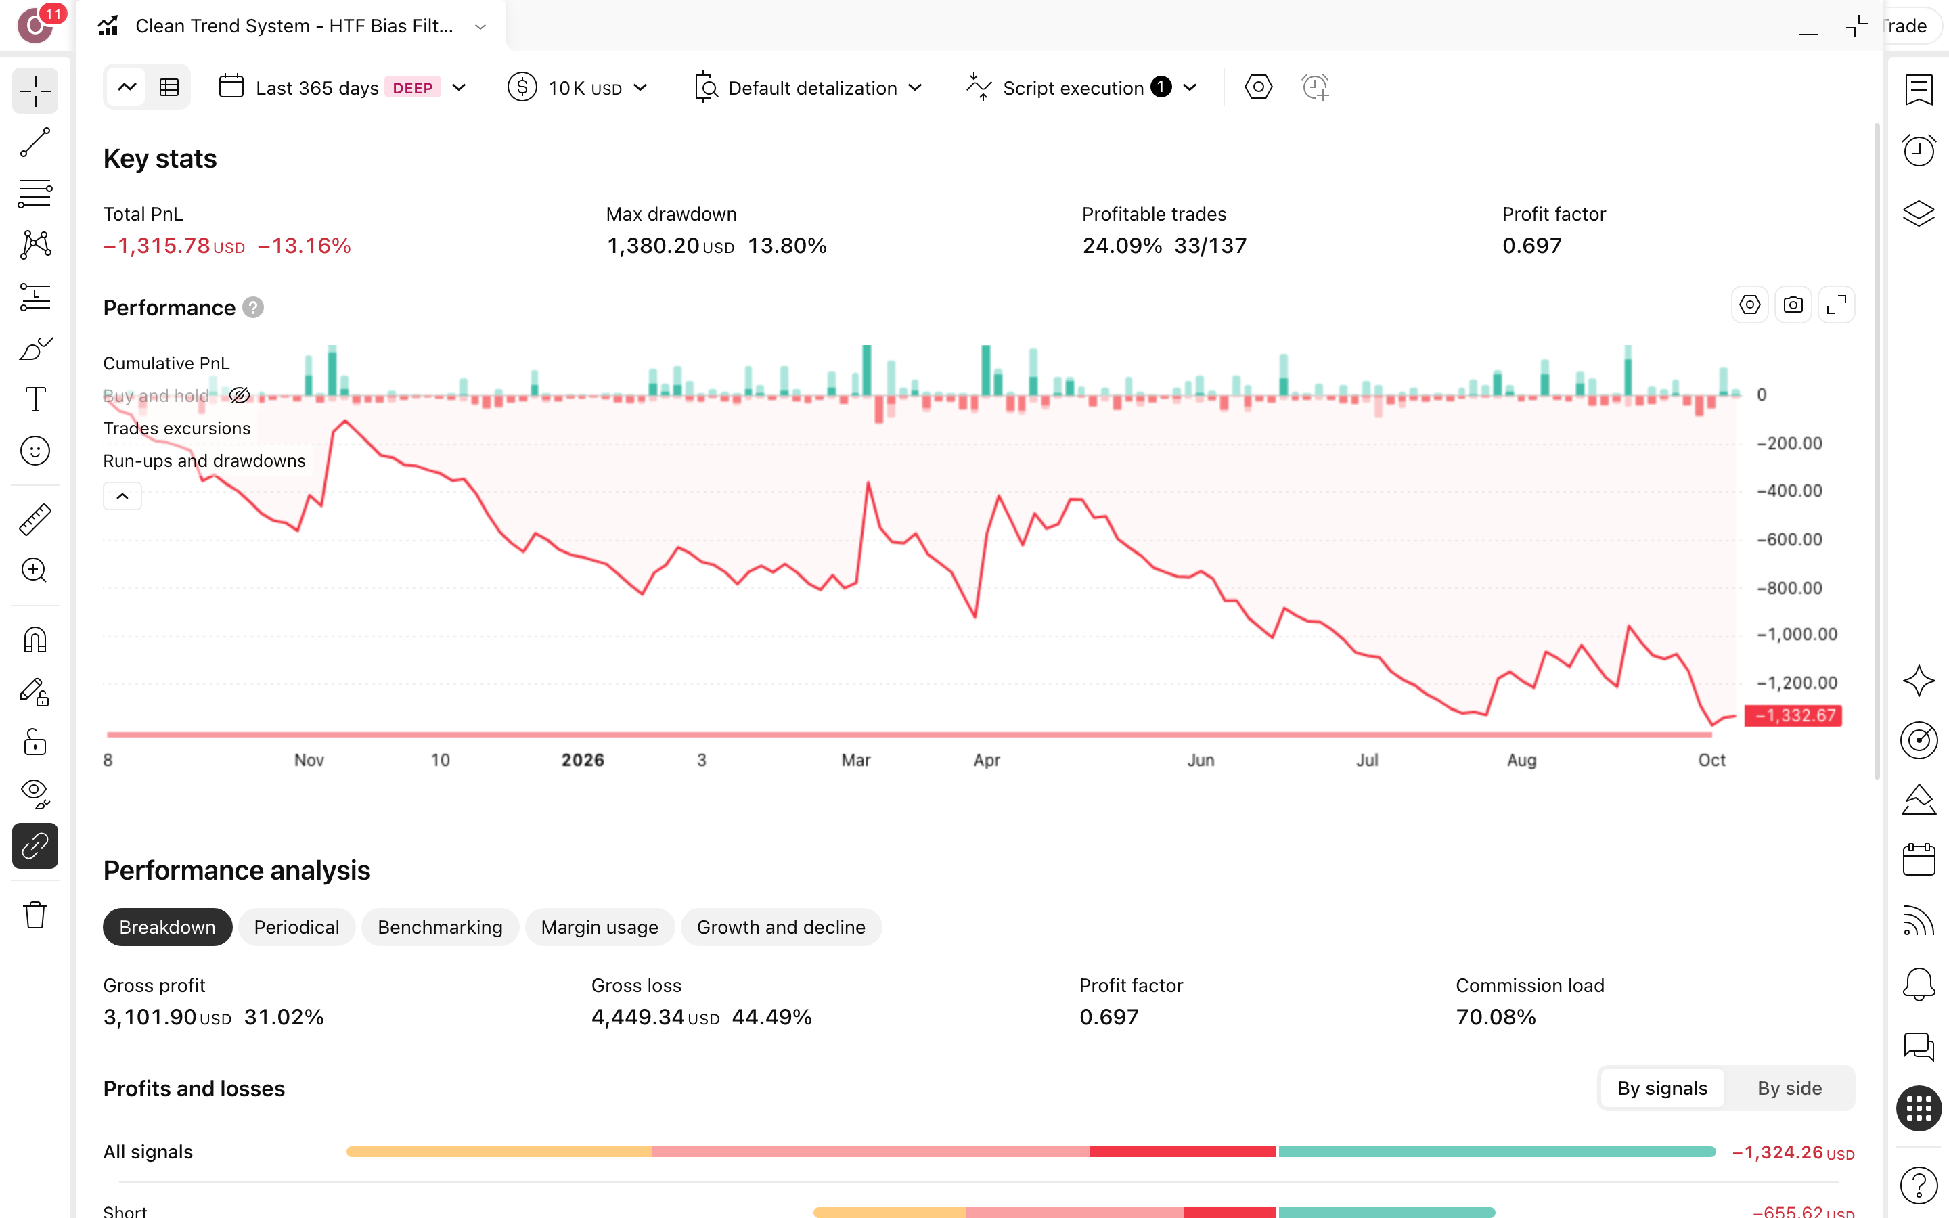
Task: Open the watchlist panel icon
Action: [1919, 89]
